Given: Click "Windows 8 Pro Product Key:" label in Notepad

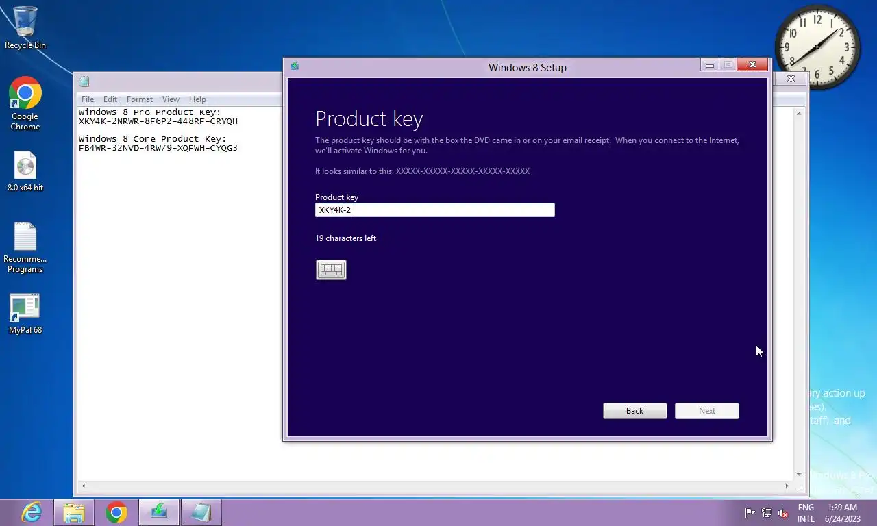Looking at the screenshot, I should (x=150, y=112).
